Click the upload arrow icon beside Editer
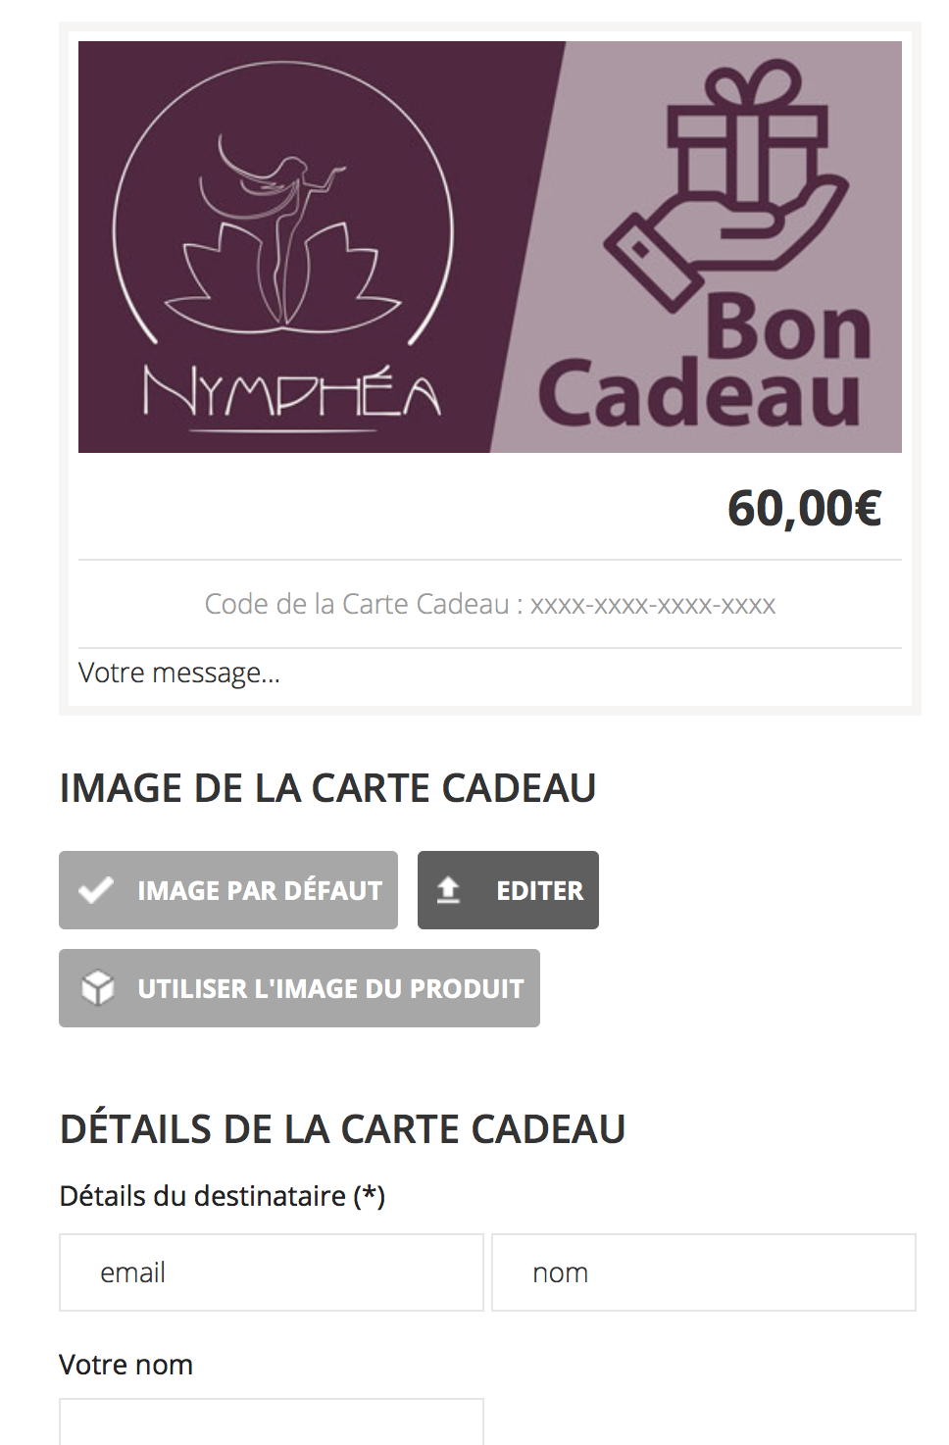Viewport: 949px width, 1445px height. (448, 890)
